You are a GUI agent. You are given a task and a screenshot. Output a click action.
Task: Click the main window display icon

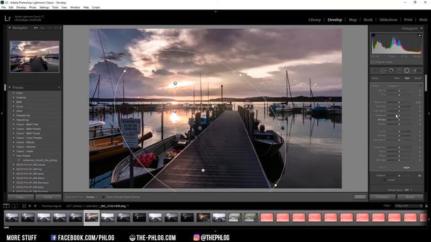(x=6, y=206)
